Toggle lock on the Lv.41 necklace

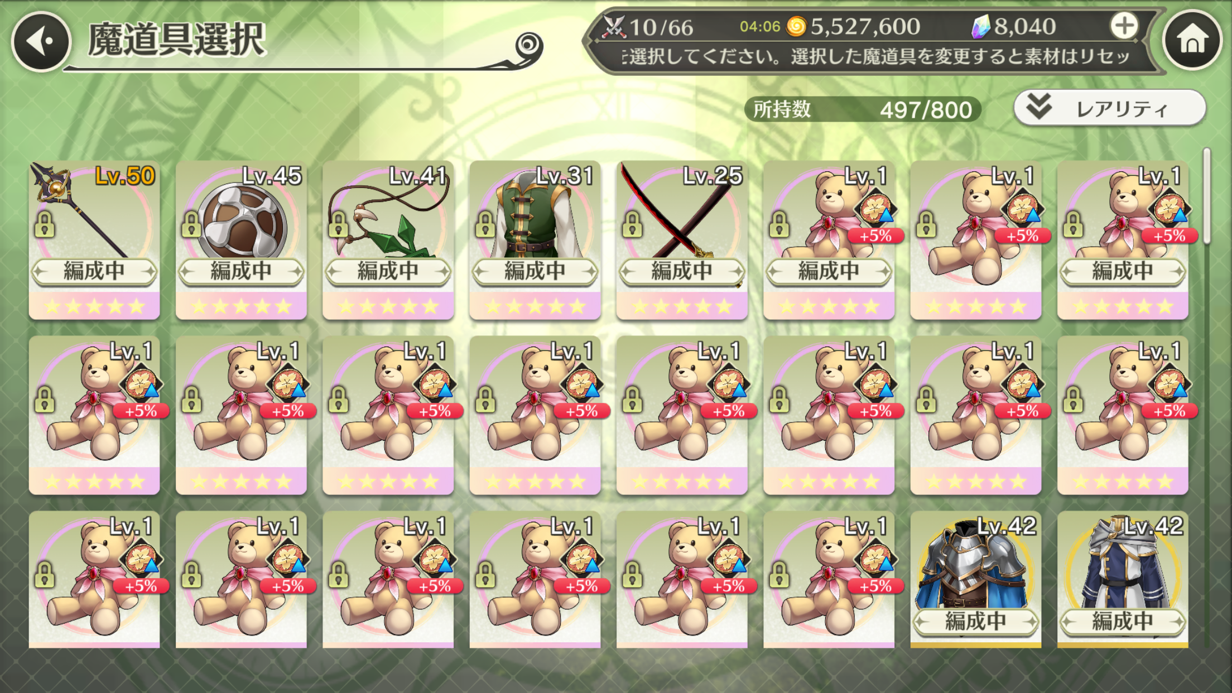click(338, 225)
